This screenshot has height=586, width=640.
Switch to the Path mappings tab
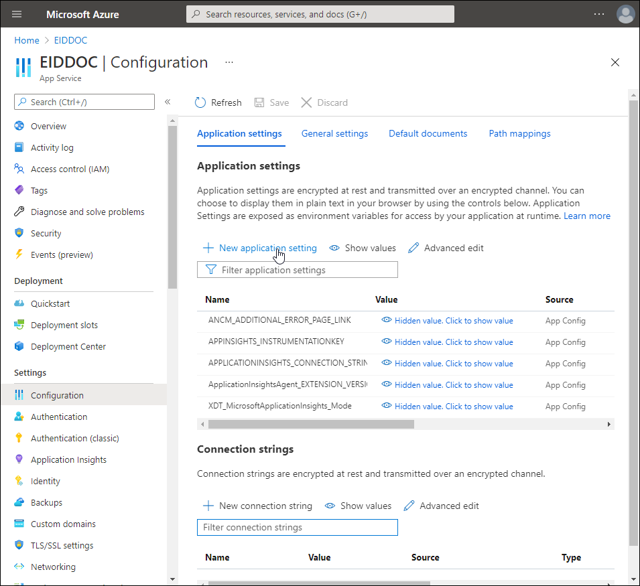519,133
